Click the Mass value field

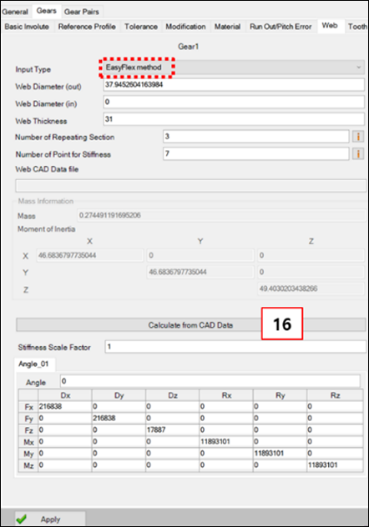coord(222,215)
